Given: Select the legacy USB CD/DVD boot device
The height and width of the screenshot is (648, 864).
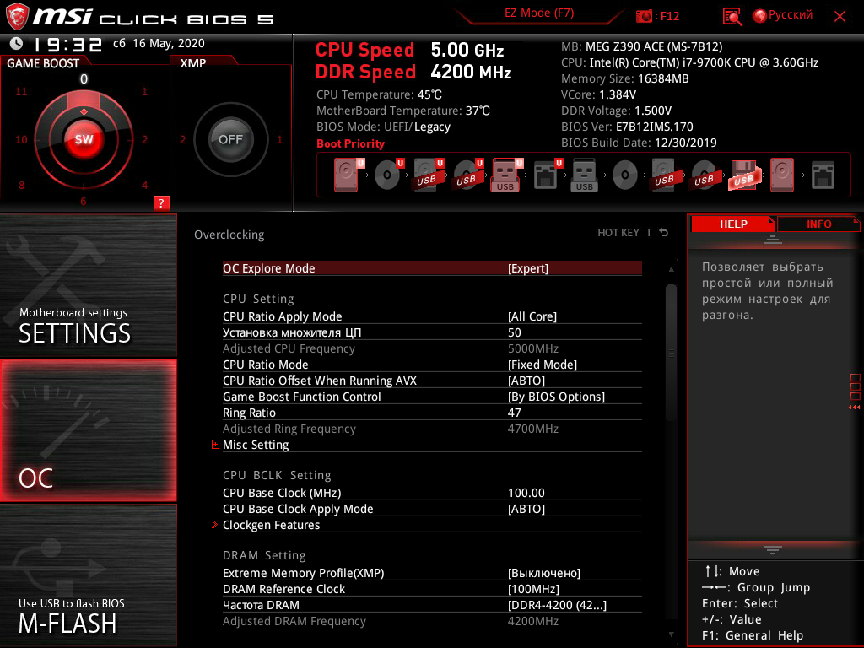Looking at the screenshot, I should coord(704,175).
